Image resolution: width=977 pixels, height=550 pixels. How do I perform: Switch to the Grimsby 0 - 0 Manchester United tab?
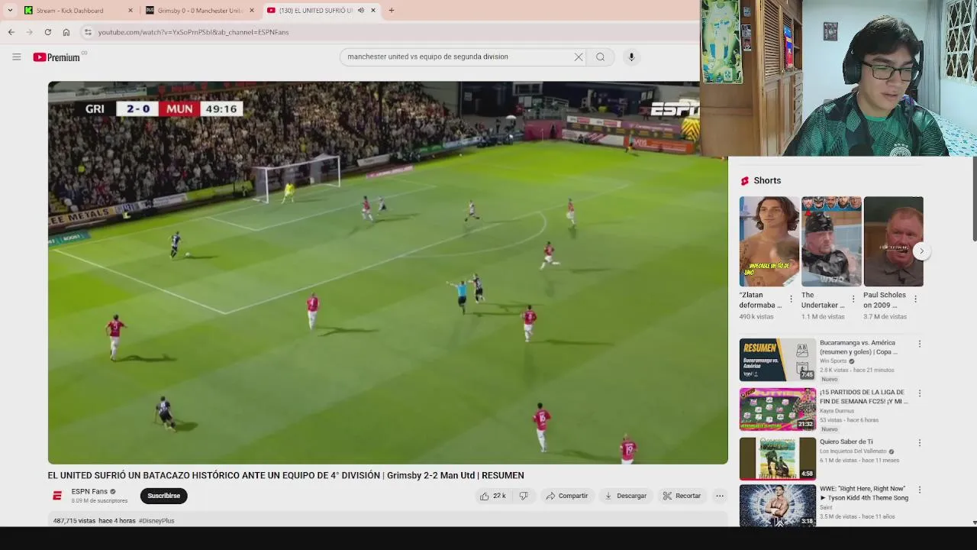pyautogui.click(x=200, y=11)
